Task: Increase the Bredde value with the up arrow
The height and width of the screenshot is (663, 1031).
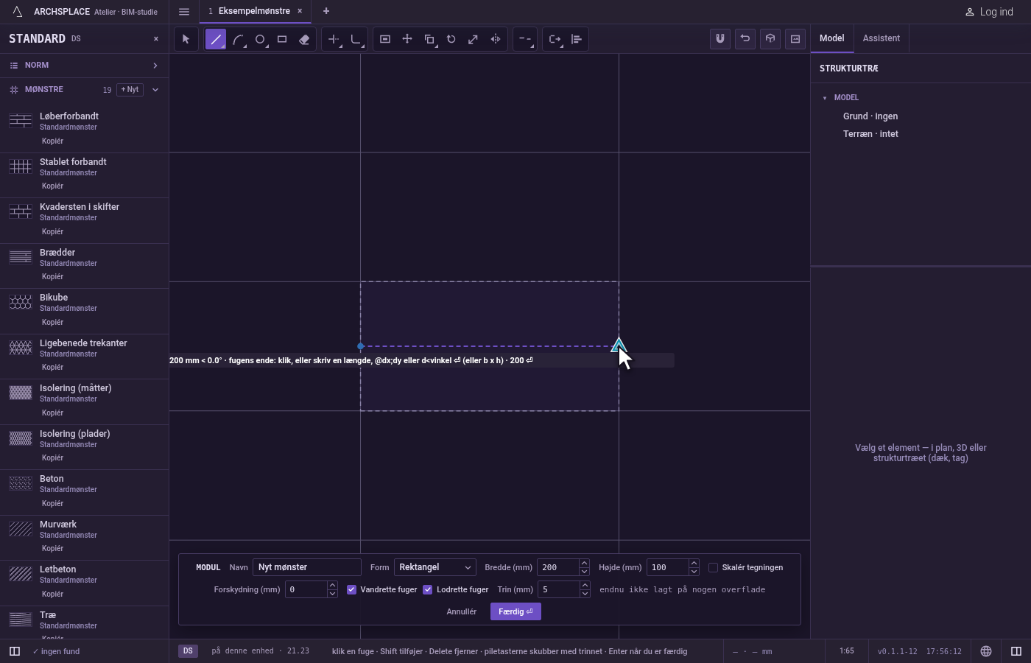Action: [584, 564]
